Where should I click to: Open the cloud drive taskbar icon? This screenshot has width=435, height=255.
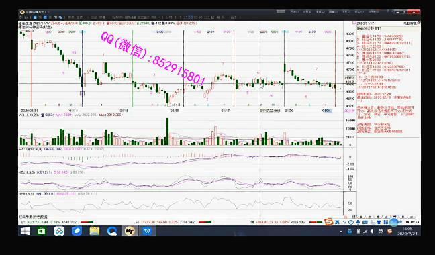59,231
